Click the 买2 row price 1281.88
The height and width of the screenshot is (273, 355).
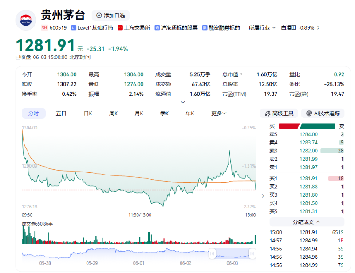pyautogui.click(x=308, y=187)
